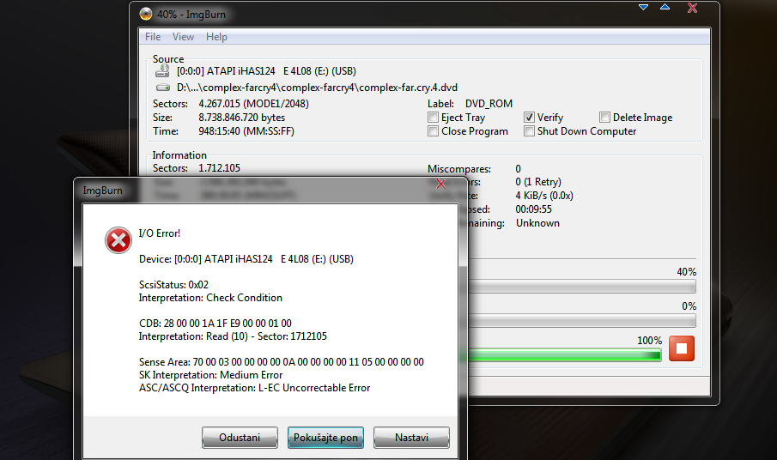Click the remaining time 'Unknown'
The width and height of the screenshot is (777, 460).
(537, 223)
